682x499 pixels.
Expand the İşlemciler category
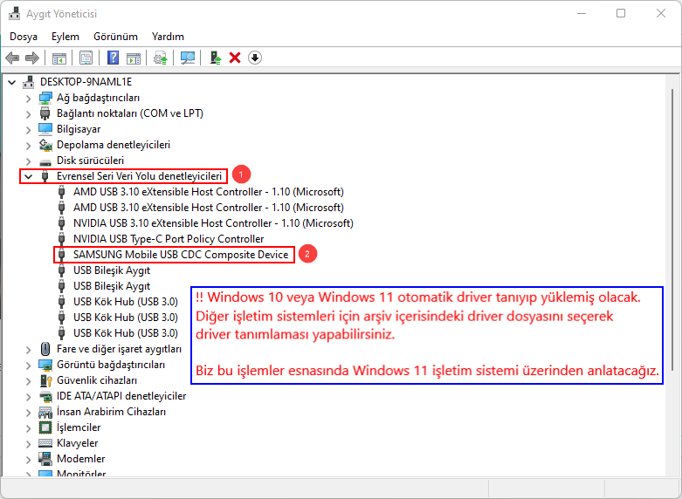(29, 427)
